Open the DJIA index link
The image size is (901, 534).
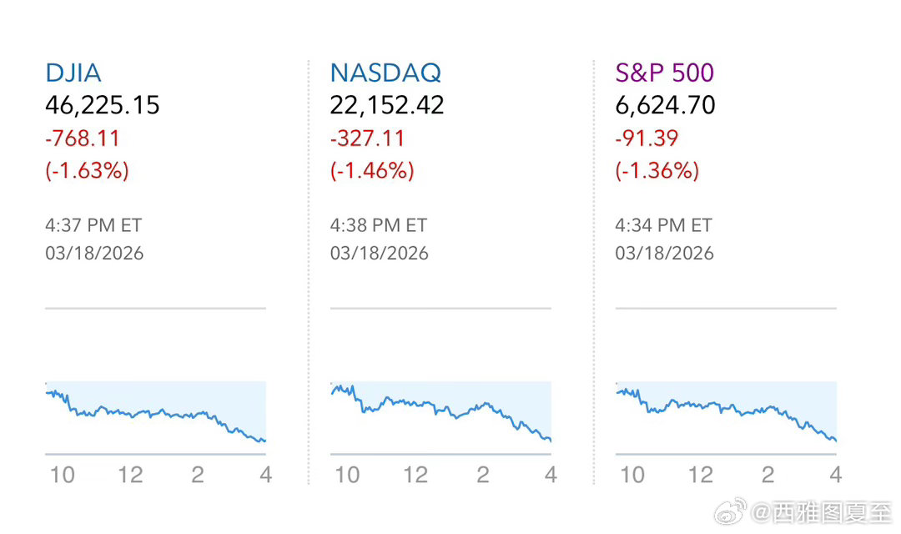coord(73,73)
